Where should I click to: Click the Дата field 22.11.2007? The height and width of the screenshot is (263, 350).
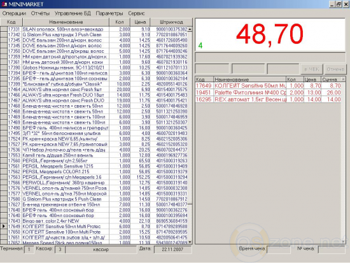pos(172,250)
